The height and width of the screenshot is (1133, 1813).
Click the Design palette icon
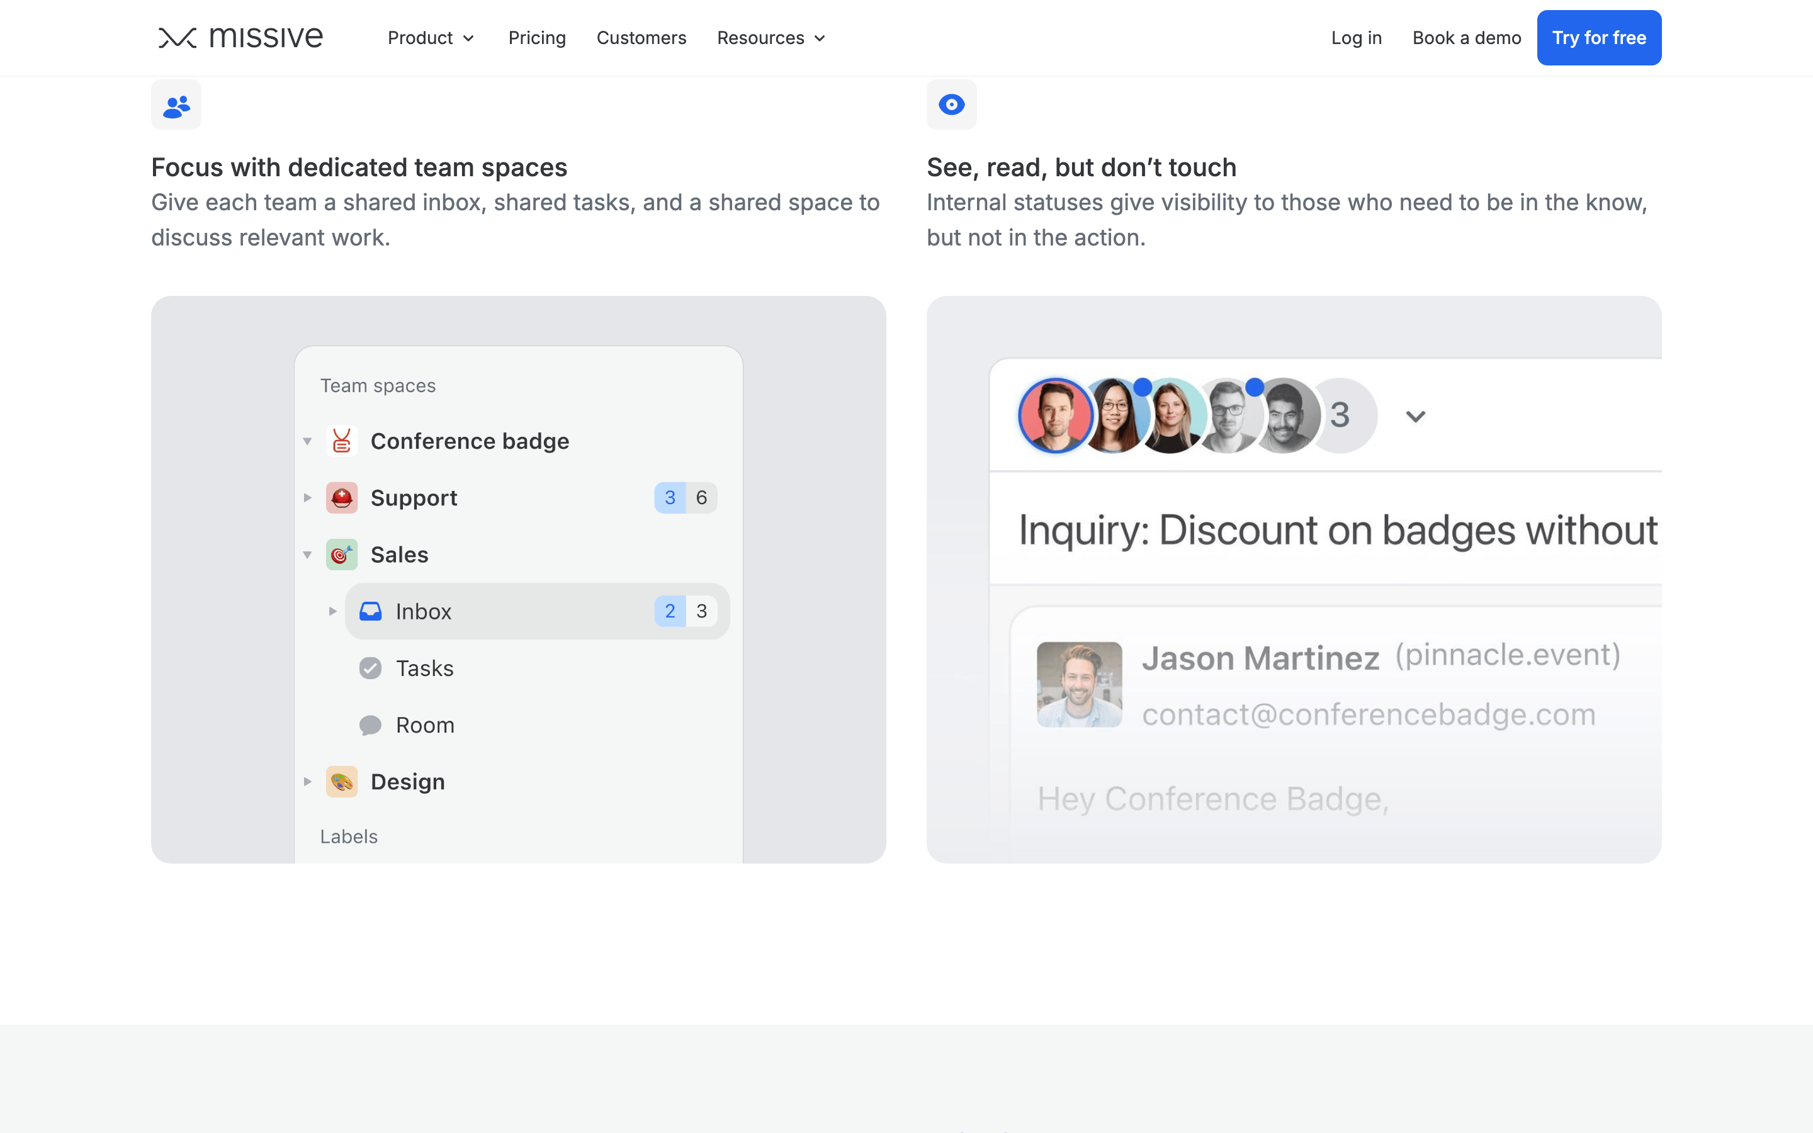(x=342, y=782)
